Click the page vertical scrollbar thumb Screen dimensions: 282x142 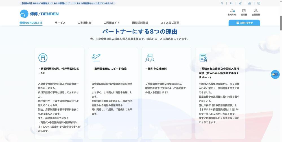point(281,23)
